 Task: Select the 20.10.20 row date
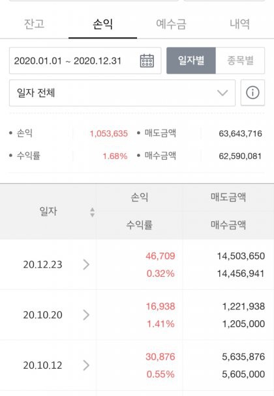click(42, 315)
